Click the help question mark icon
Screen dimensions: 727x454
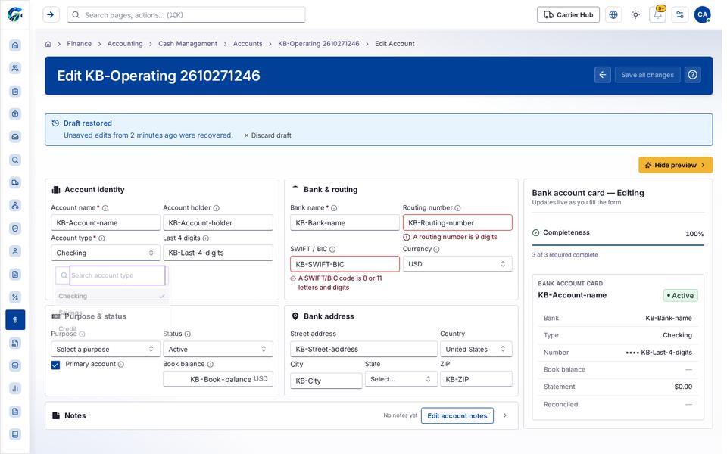pyautogui.click(x=692, y=75)
